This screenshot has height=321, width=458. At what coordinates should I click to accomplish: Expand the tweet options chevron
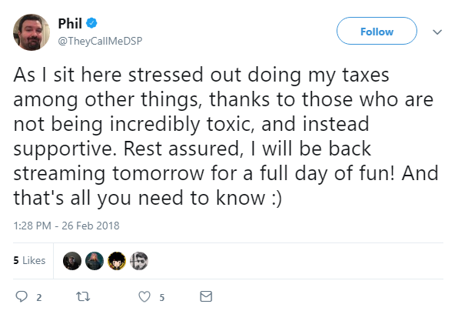click(437, 32)
